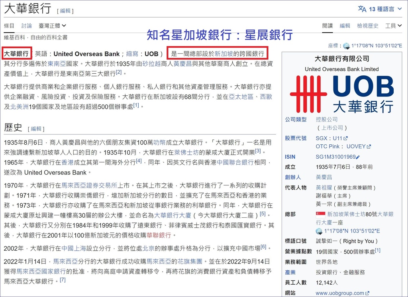
Task: Select the 編輯 edit tab at top right
Action: 345,26
